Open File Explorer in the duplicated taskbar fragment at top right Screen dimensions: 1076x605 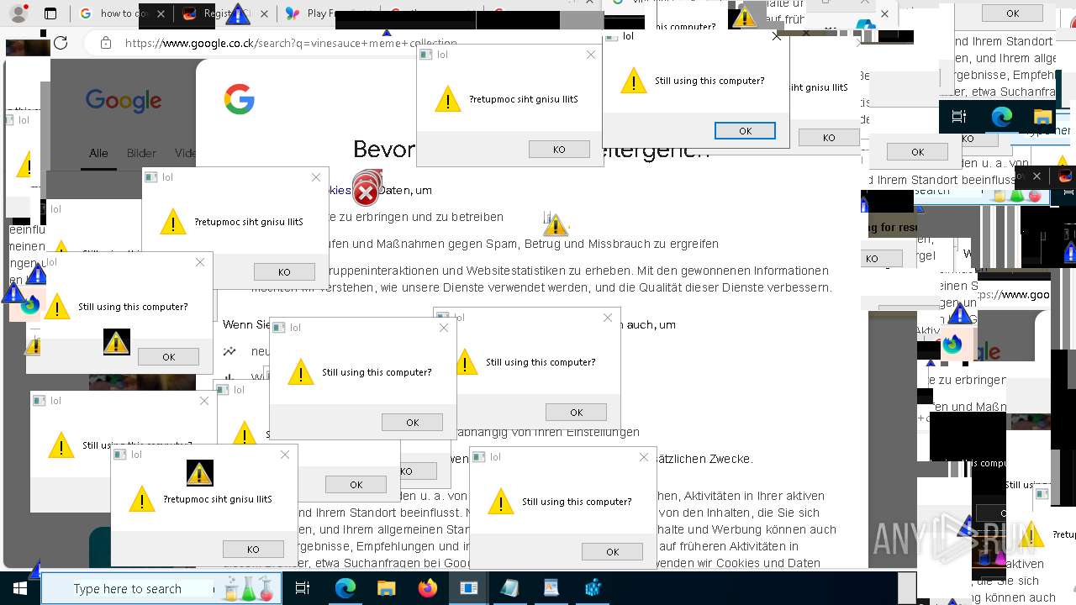click(x=1042, y=117)
